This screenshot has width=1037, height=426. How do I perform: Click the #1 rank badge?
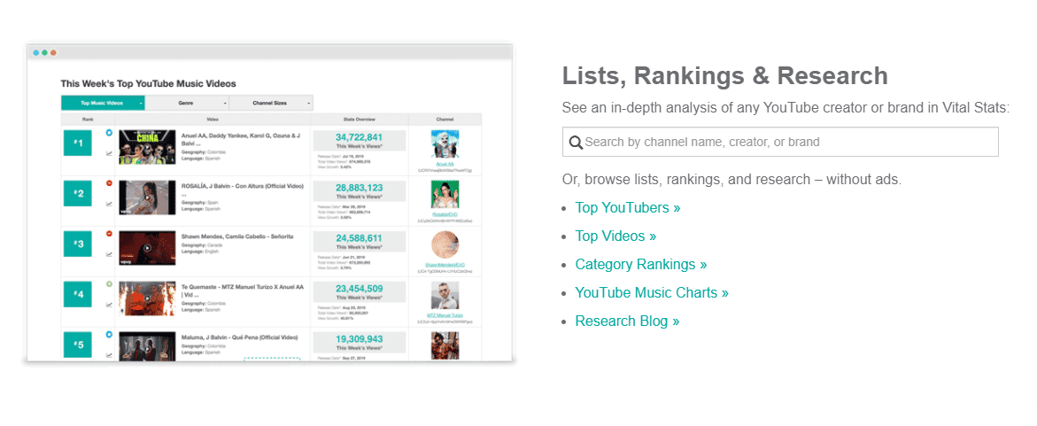[80, 143]
